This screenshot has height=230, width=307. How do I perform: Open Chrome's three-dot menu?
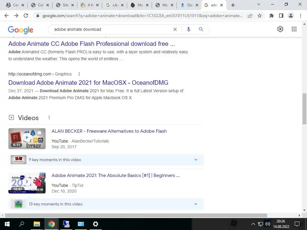click(x=300, y=16)
